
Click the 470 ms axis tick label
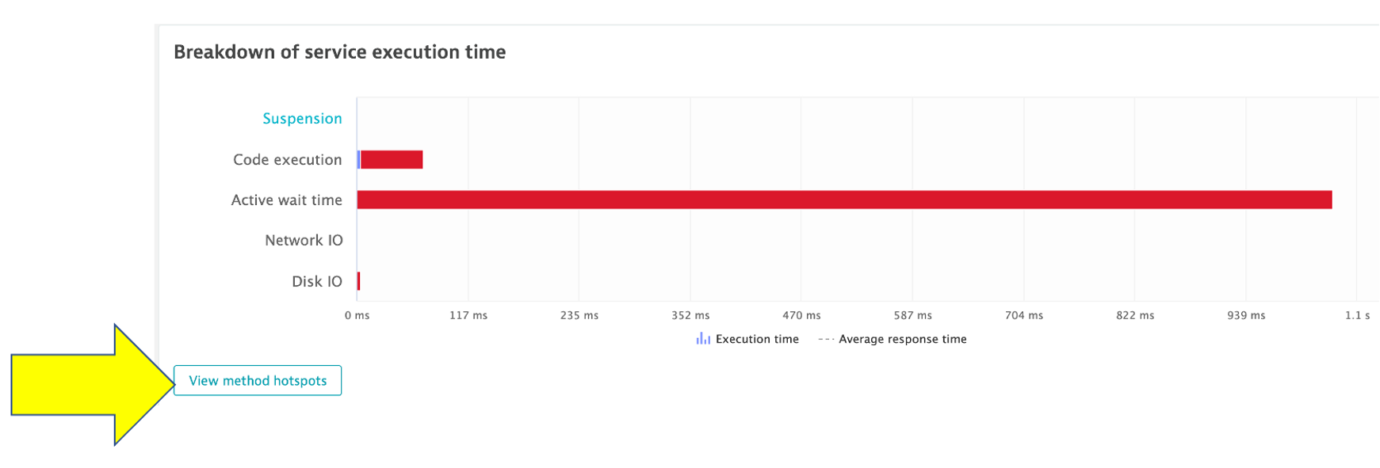[x=801, y=315]
